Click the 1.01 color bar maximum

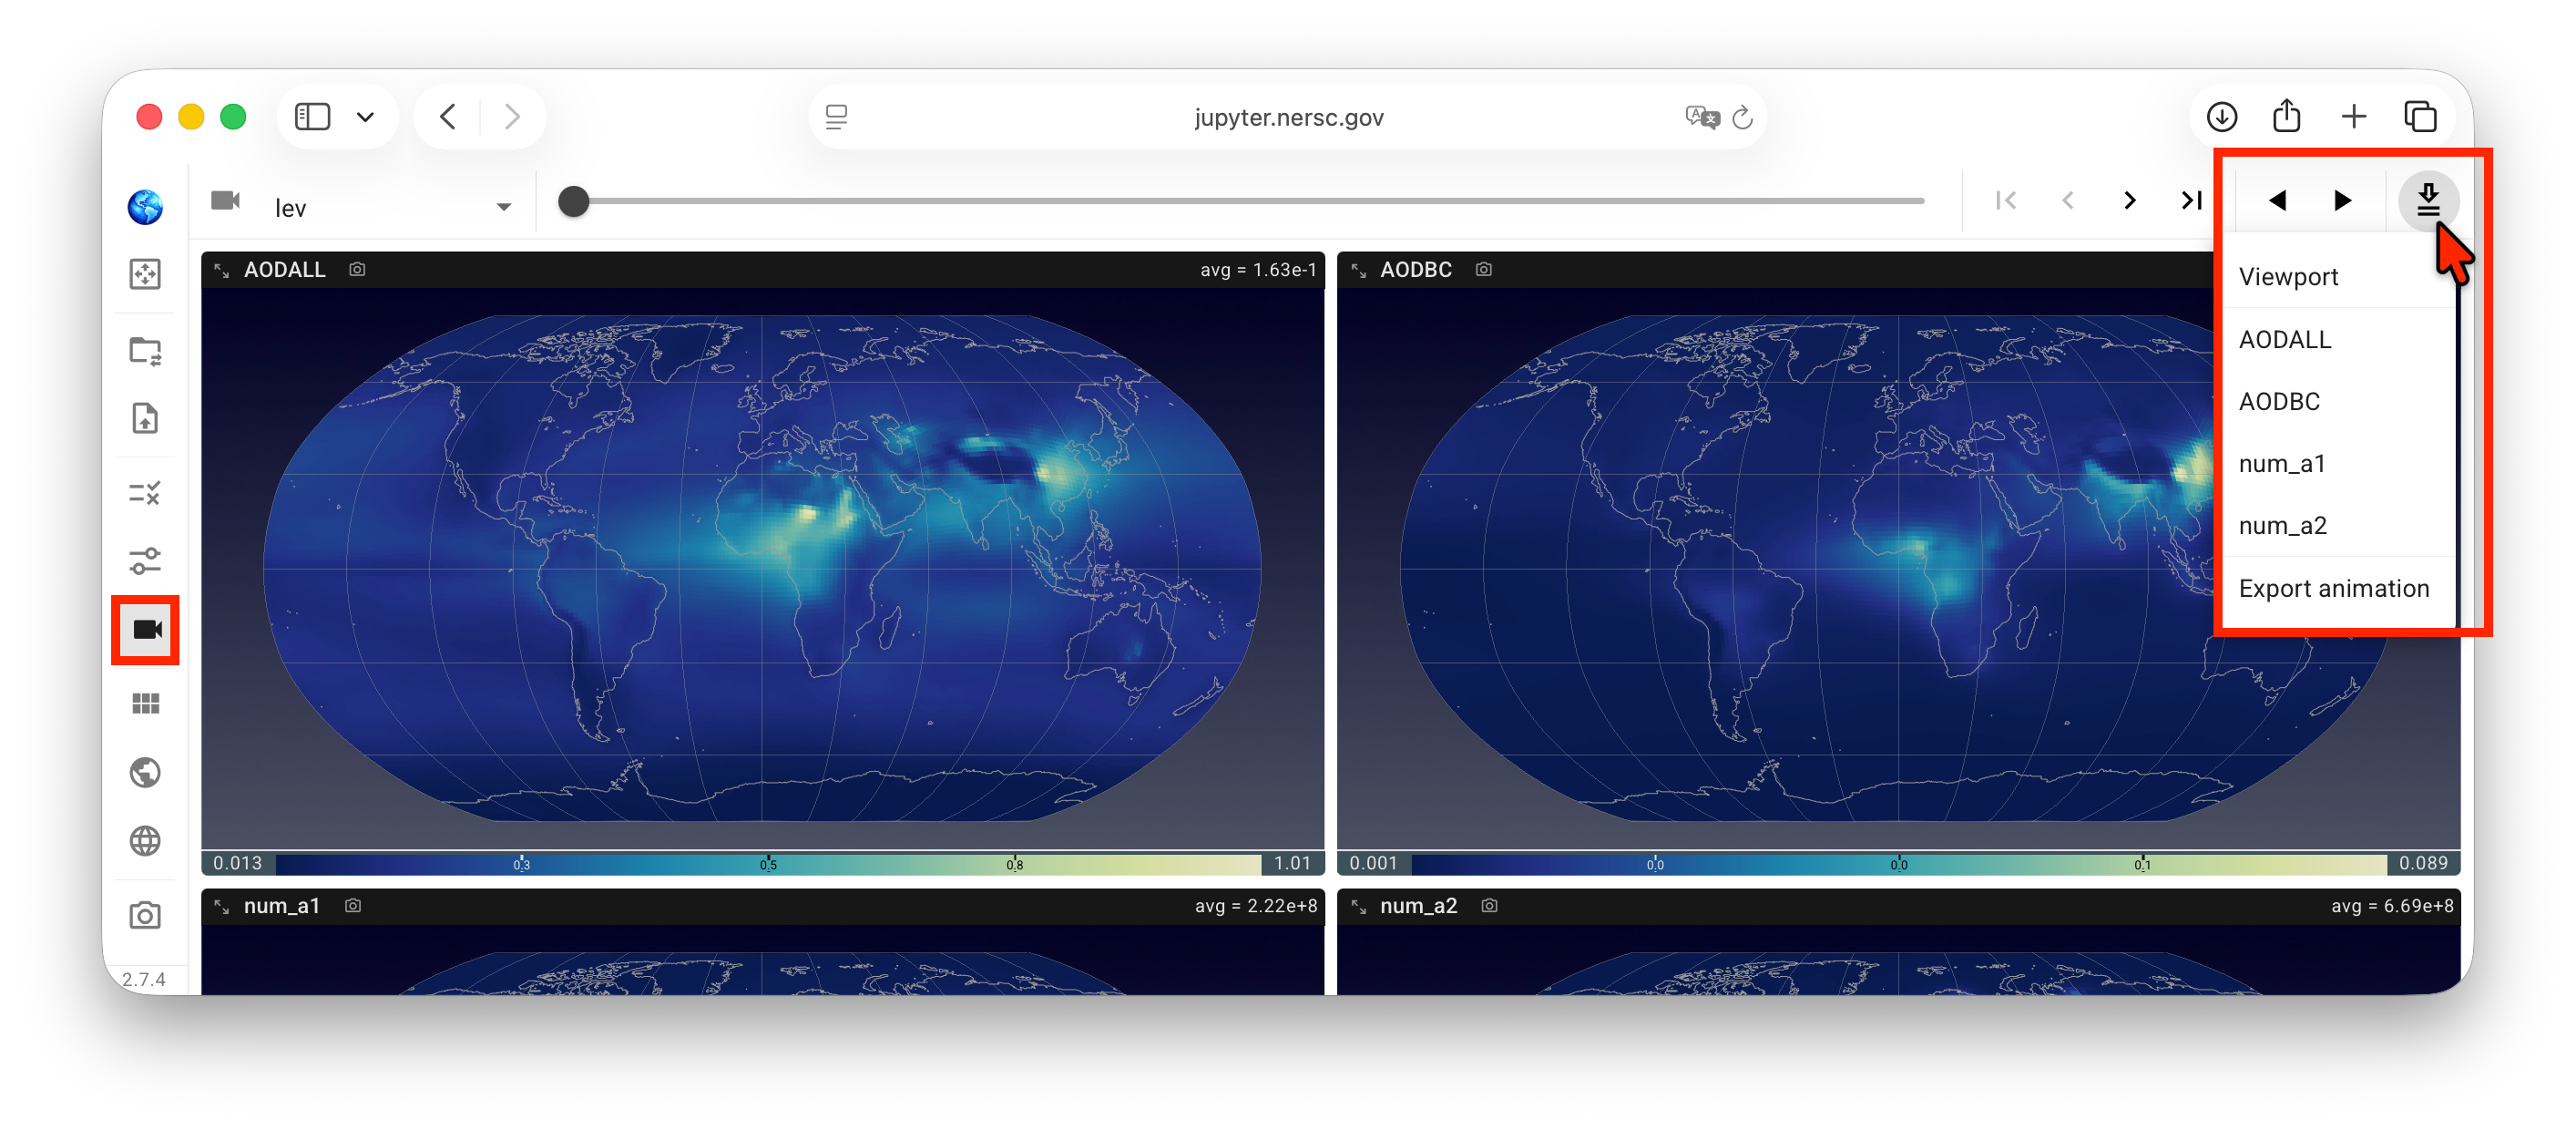point(1292,864)
